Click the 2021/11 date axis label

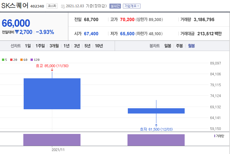pos(58,150)
